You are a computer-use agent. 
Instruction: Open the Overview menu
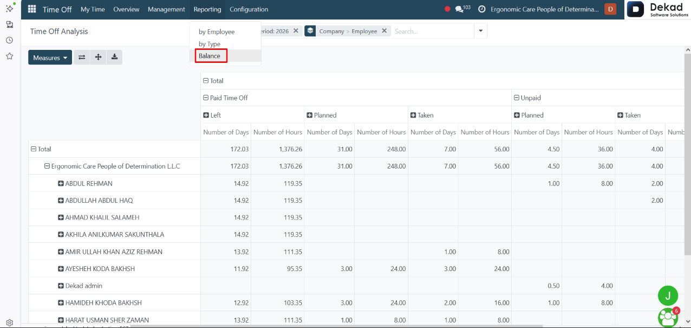point(126,9)
